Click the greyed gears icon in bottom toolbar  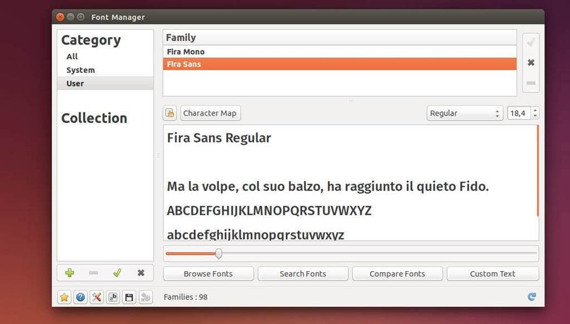(x=145, y=297)
